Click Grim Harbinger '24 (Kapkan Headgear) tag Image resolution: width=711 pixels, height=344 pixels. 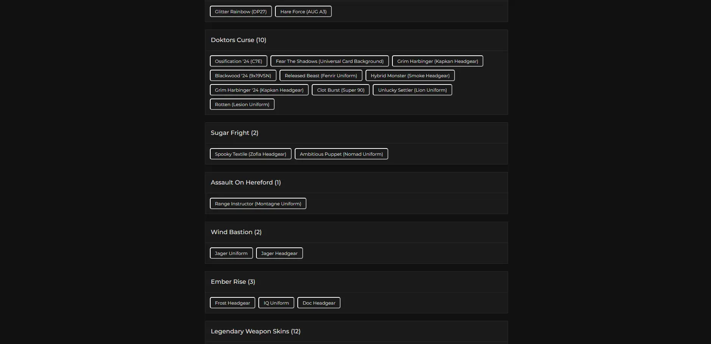pyautogui.click(x=259, y=90)
